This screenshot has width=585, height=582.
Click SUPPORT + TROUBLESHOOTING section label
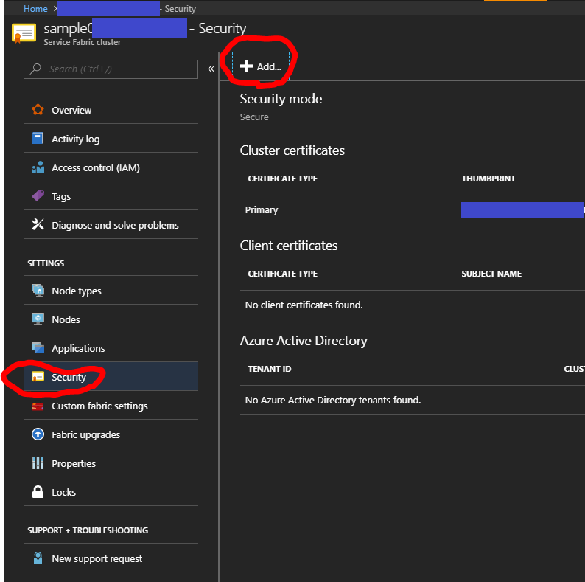pos(88,530)
